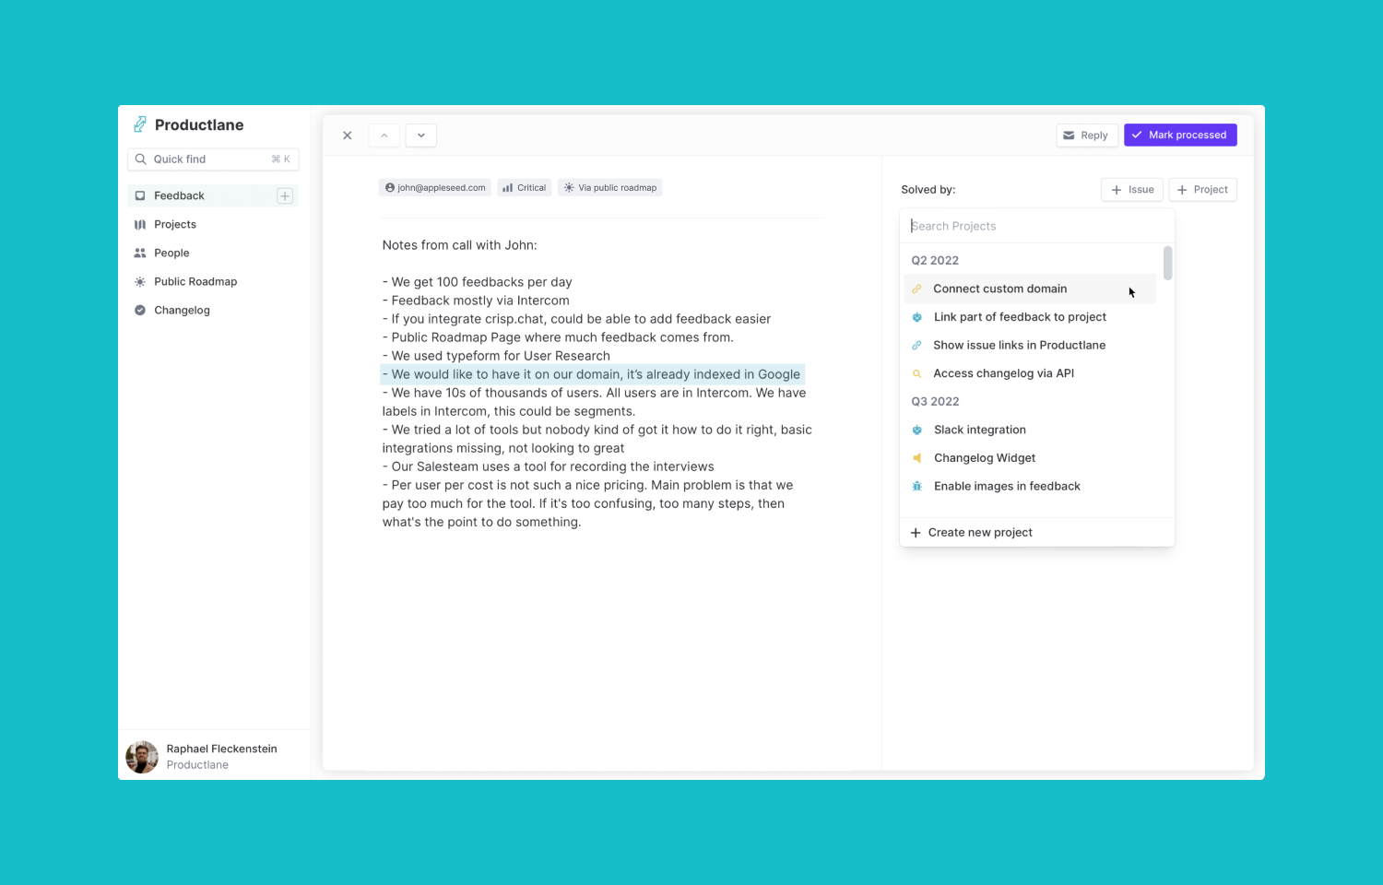Click the People icon in sidebar
This screenshot has width=1383, height=885.
[140, 253]
